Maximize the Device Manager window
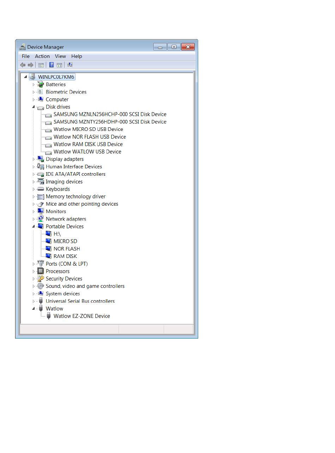The width and height of the screenshot is (335, 453). click(x=174, y=47)
